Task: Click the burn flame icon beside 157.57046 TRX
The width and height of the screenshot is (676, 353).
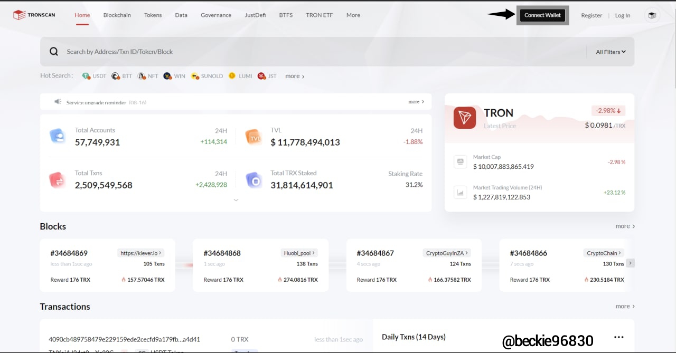Action: (124, 280)
